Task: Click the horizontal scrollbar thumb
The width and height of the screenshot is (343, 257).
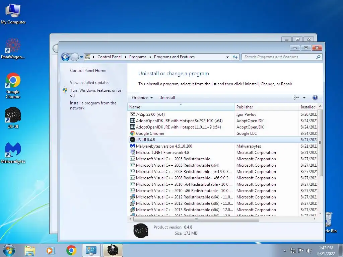Action: (196, 219)
